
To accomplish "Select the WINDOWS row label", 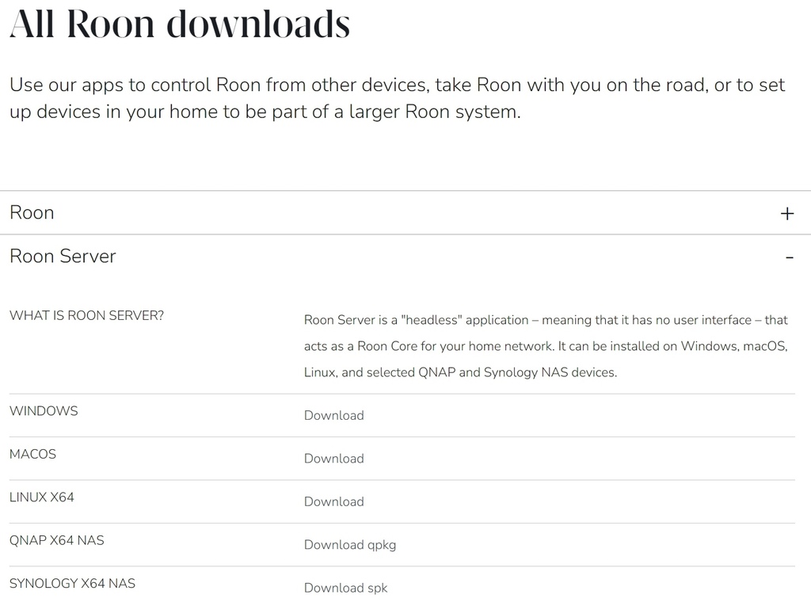I will pyautogui.click(x=44, y=410).
